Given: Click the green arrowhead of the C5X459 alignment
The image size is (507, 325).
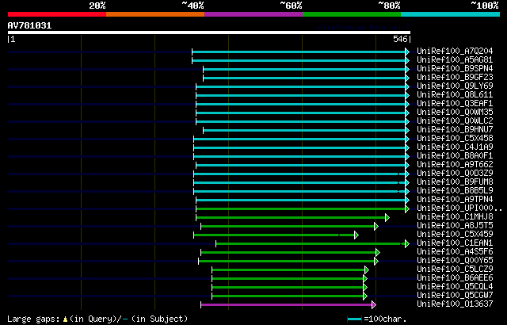Looking at the screenshot, I should point(356,235).
